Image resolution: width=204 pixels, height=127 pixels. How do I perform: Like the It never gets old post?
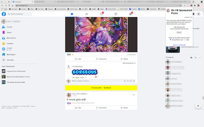78,108
